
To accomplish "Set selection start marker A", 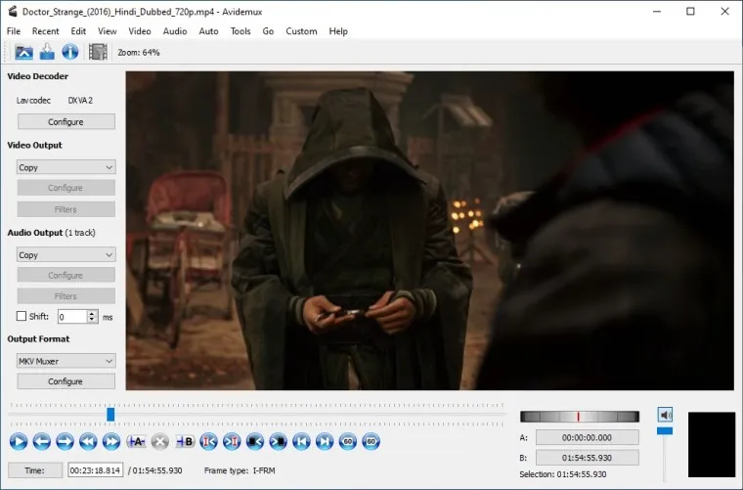I will tap(137, 442).
